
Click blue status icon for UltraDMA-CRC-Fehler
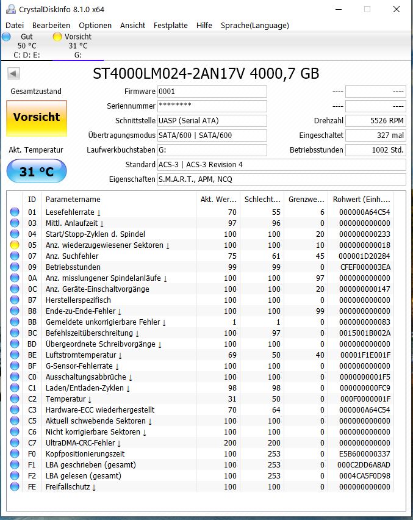(x=15, y=442)
